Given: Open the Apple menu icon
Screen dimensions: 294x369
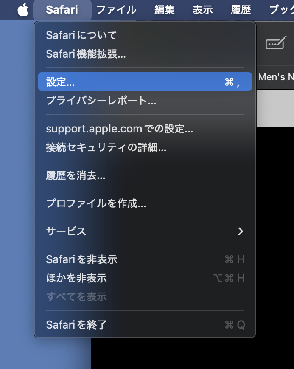Looking at the screenshot, I should [23, 10].
